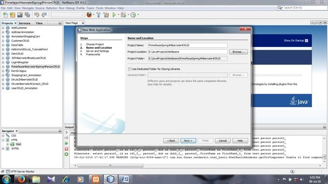
Task: Click the Clean and Build icon
Action: (x=106, y=15)
